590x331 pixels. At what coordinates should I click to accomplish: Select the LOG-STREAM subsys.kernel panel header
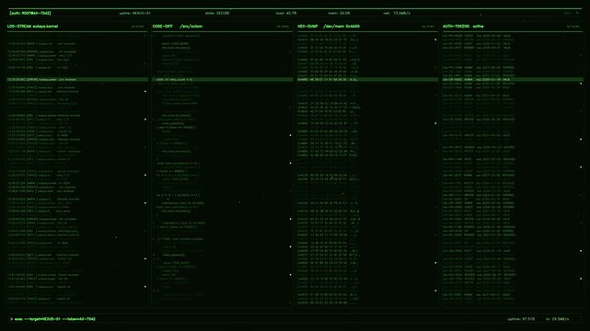pos(33,27)
